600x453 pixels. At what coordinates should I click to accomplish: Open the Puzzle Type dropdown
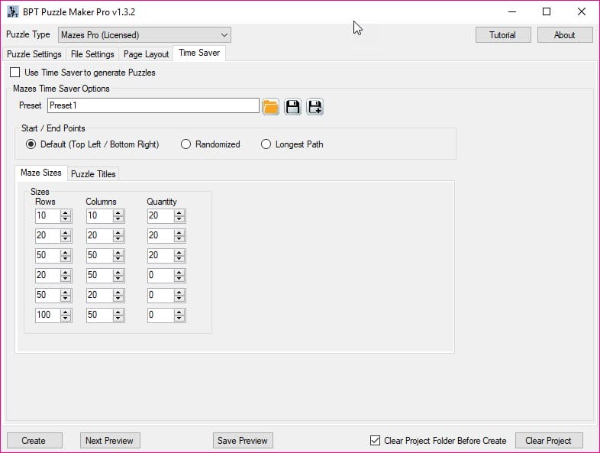point(144,35)
